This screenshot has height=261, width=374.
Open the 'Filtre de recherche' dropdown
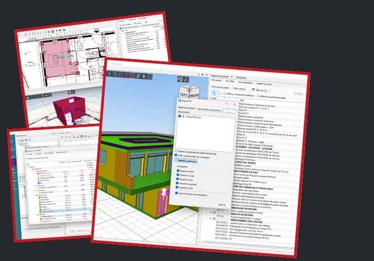click(x=221, y=87)
